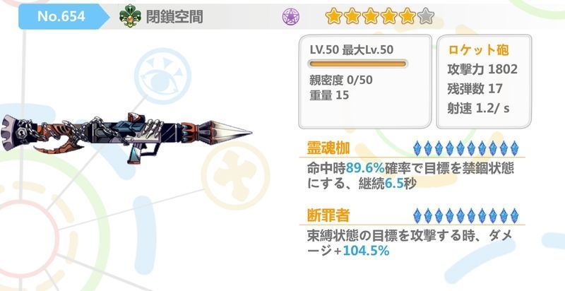Click first blue crystal of 霊魂枷
The height and width of the screenshot is (291, 565).
(x=417, y=148)
